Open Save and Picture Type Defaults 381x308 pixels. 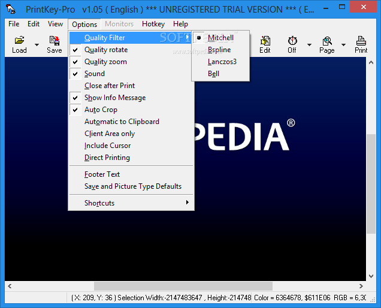click(131, 186)
